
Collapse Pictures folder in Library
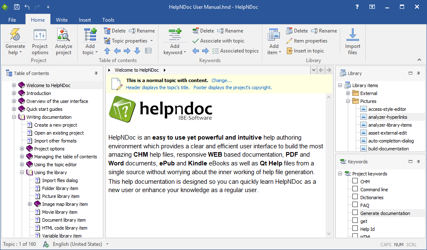click(x=348, y=101)
